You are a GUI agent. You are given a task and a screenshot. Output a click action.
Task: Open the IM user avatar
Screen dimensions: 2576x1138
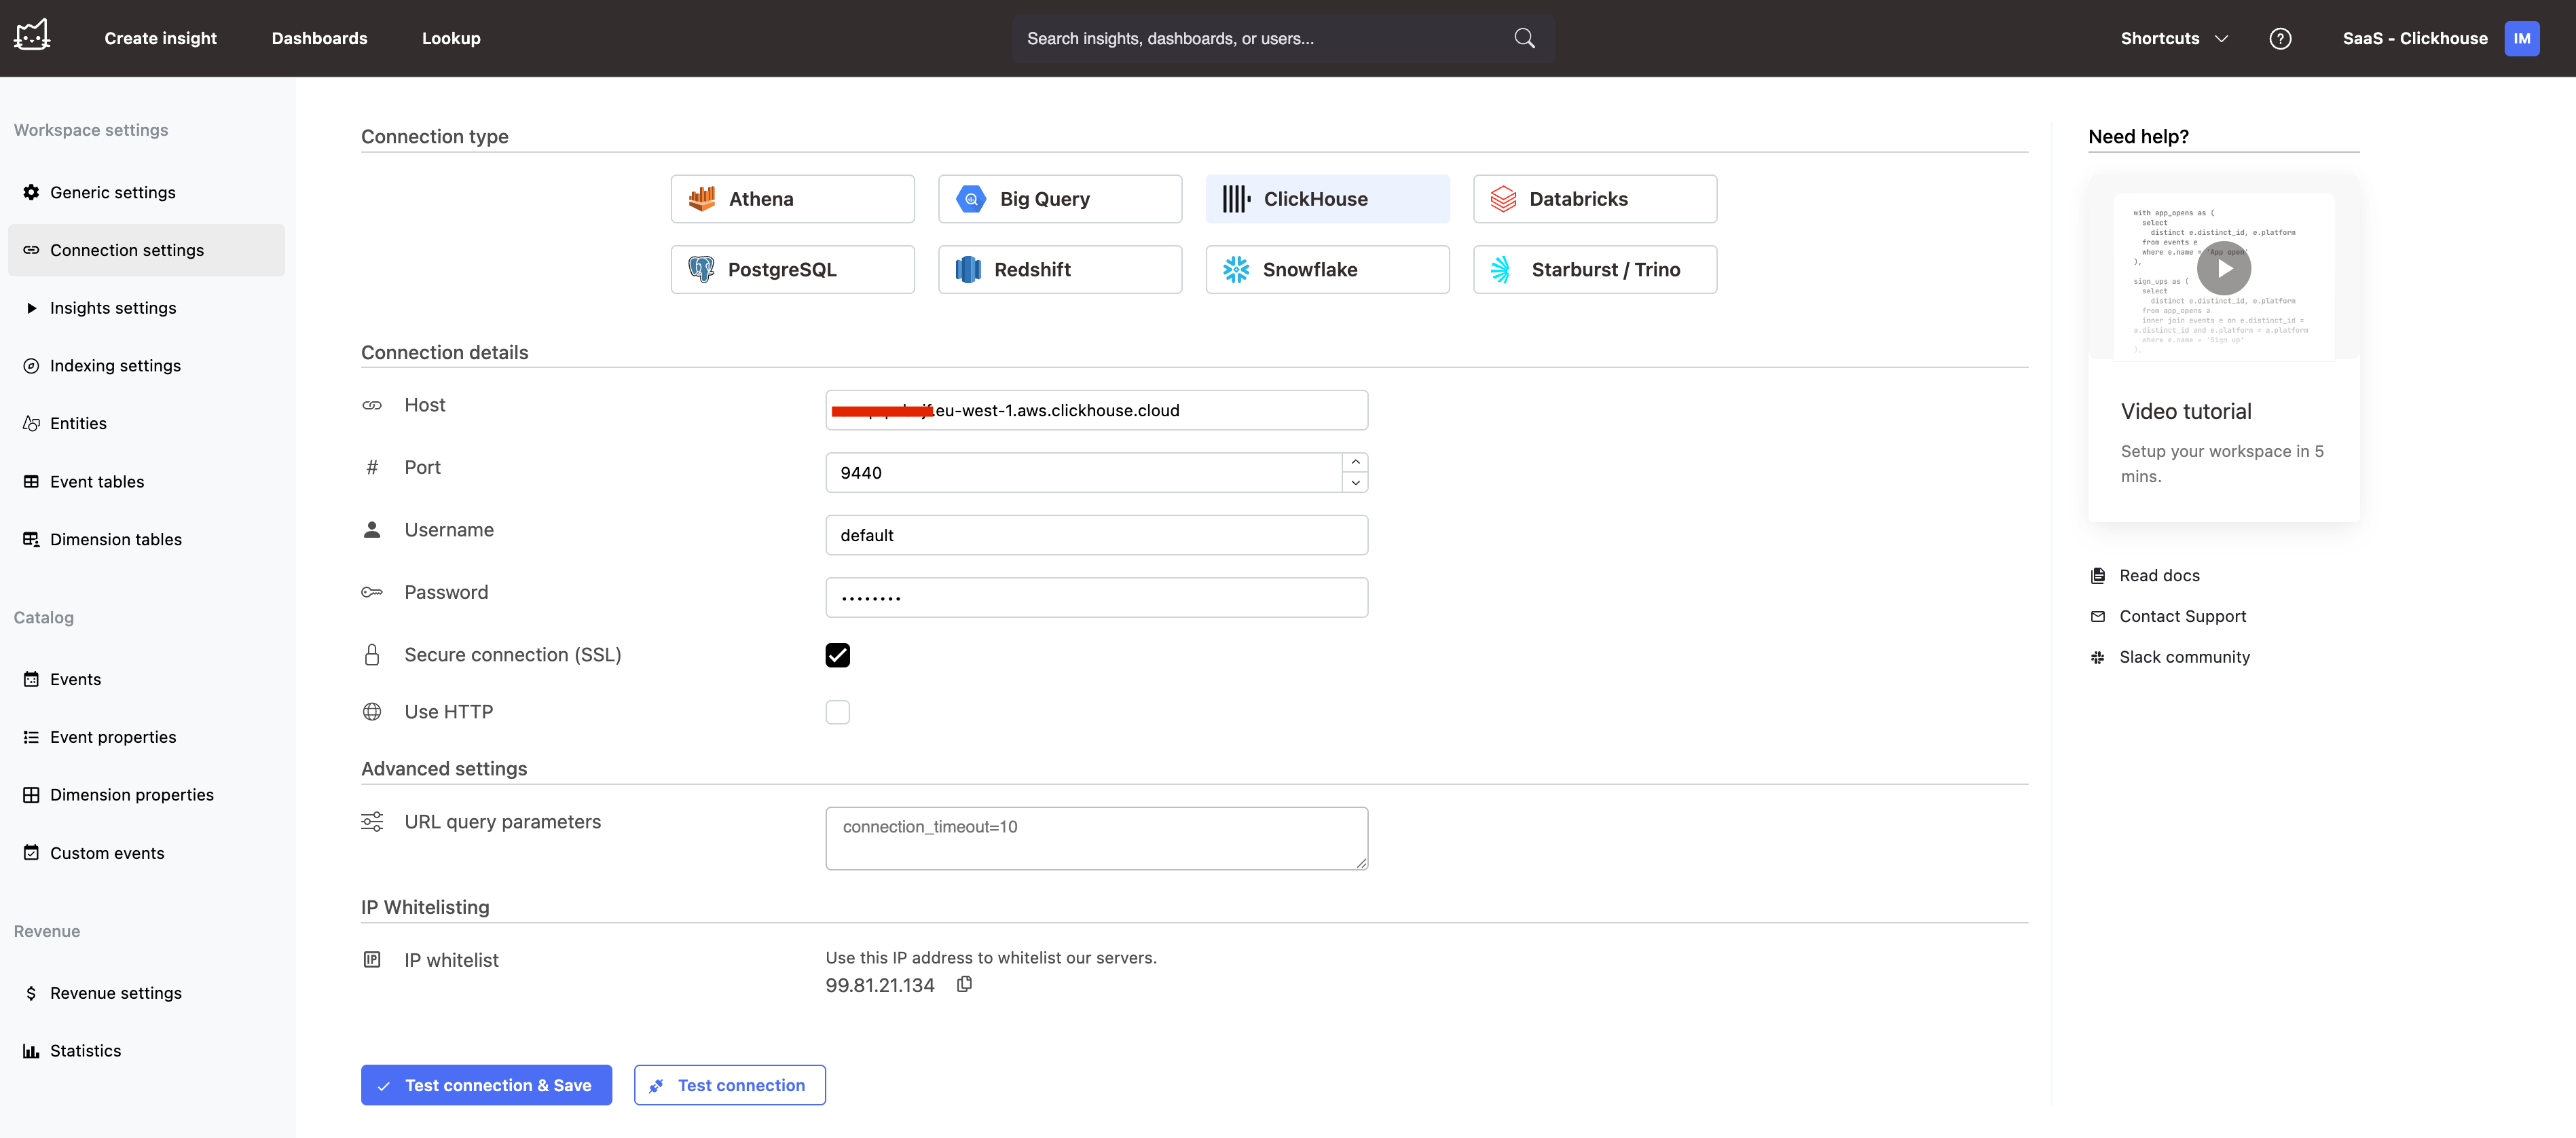pyautogui.click(x=2521, y=38)
